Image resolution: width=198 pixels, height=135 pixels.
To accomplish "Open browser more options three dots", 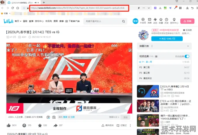I will pyautogui.click(x=144, y=8).
